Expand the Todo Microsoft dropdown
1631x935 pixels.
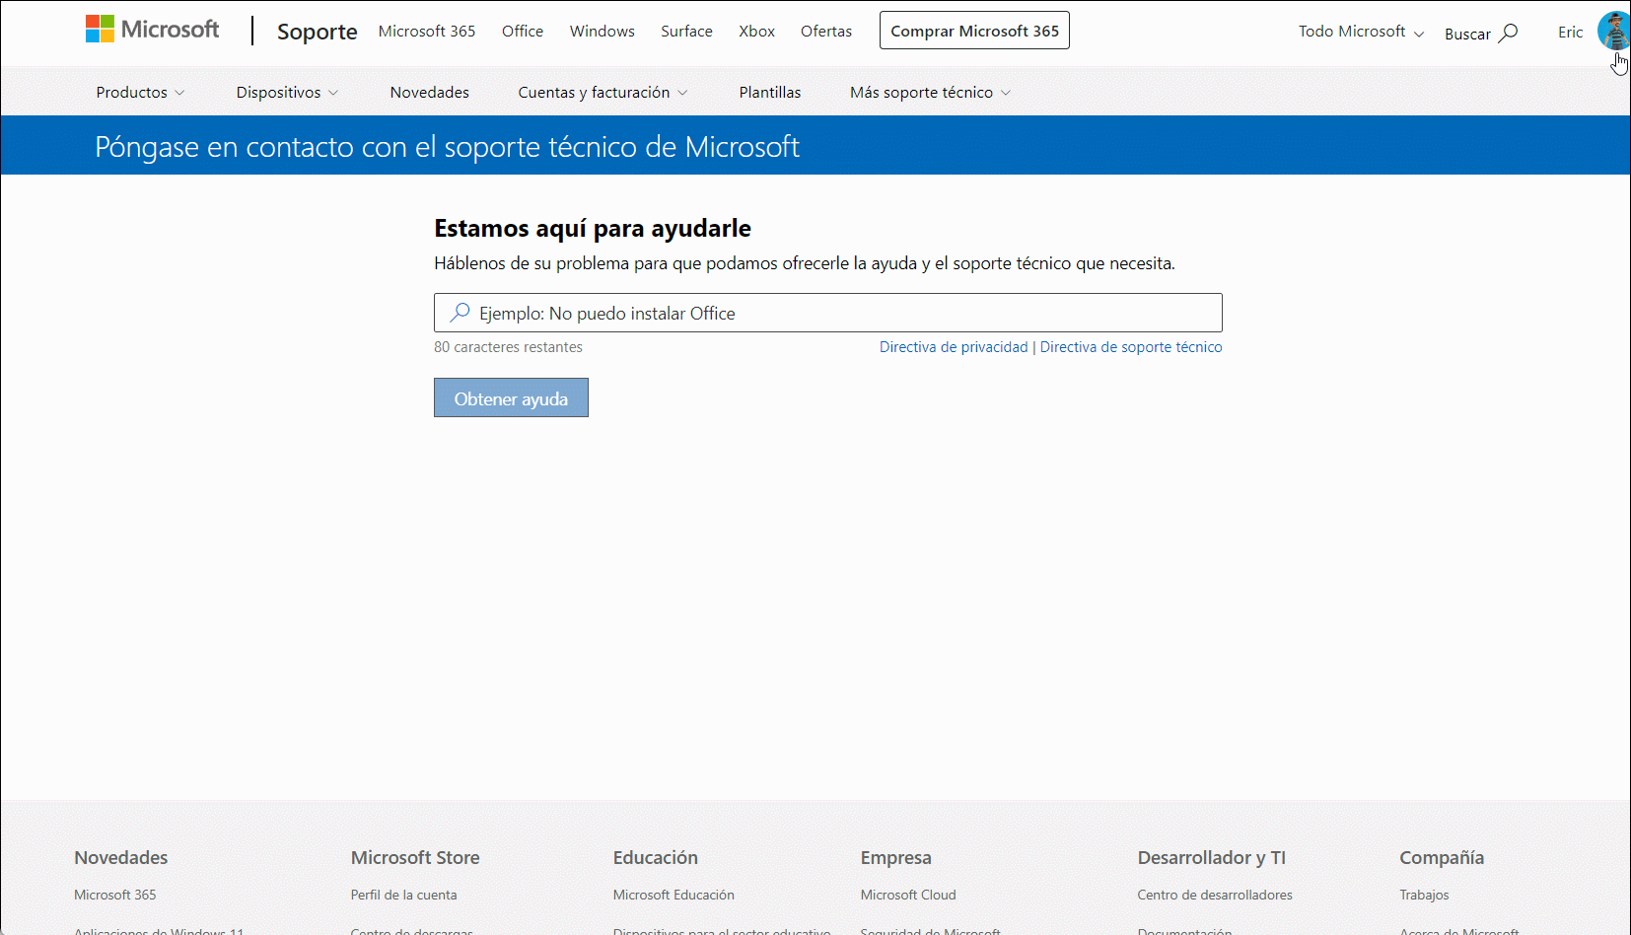(1361, 32)
